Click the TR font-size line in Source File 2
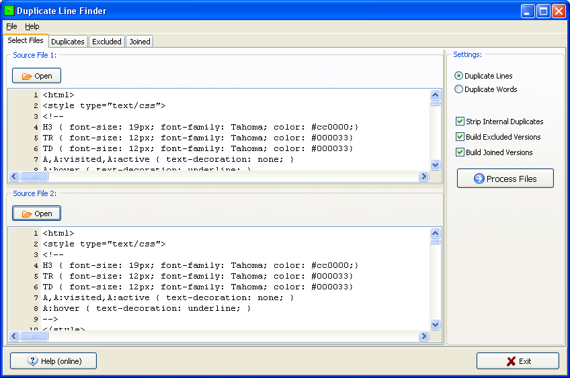Image resolution: width=570 pixels, height=378 pixels. (198, 276)
